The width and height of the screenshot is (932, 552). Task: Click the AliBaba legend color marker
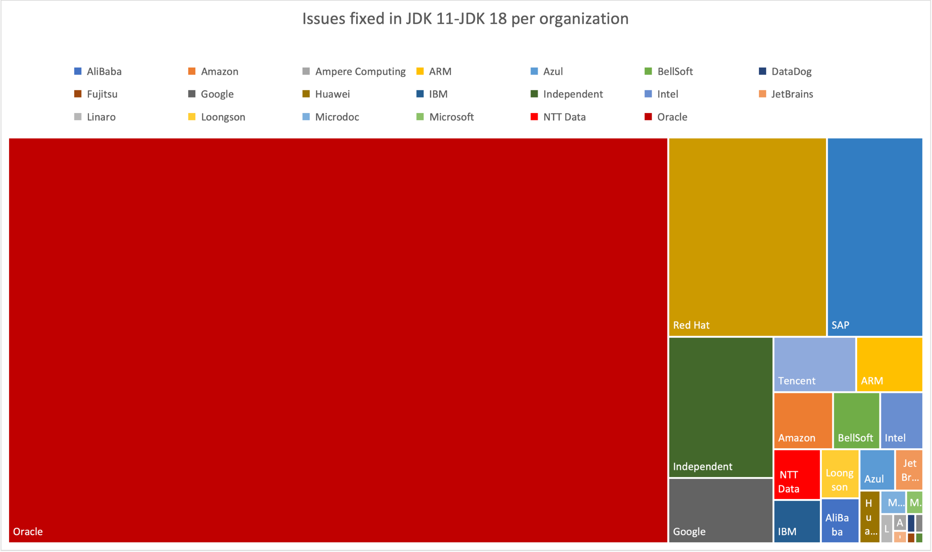pyautogui.click(x=77, y=71)
